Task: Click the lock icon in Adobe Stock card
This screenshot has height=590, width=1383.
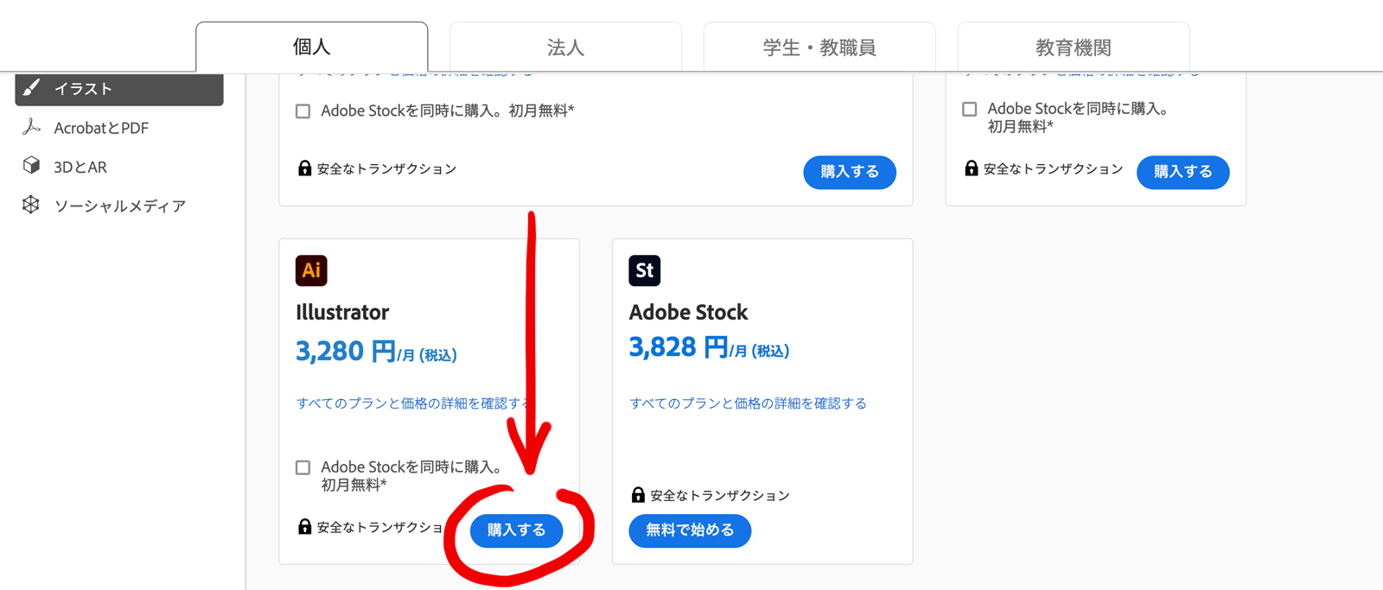Action: 638,494
